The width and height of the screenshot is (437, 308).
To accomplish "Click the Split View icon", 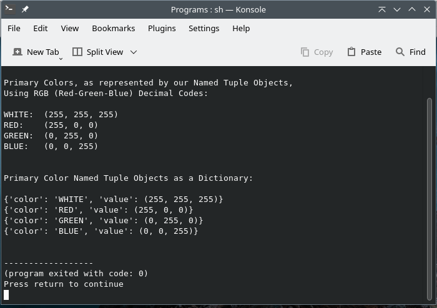I will (77, 52).
